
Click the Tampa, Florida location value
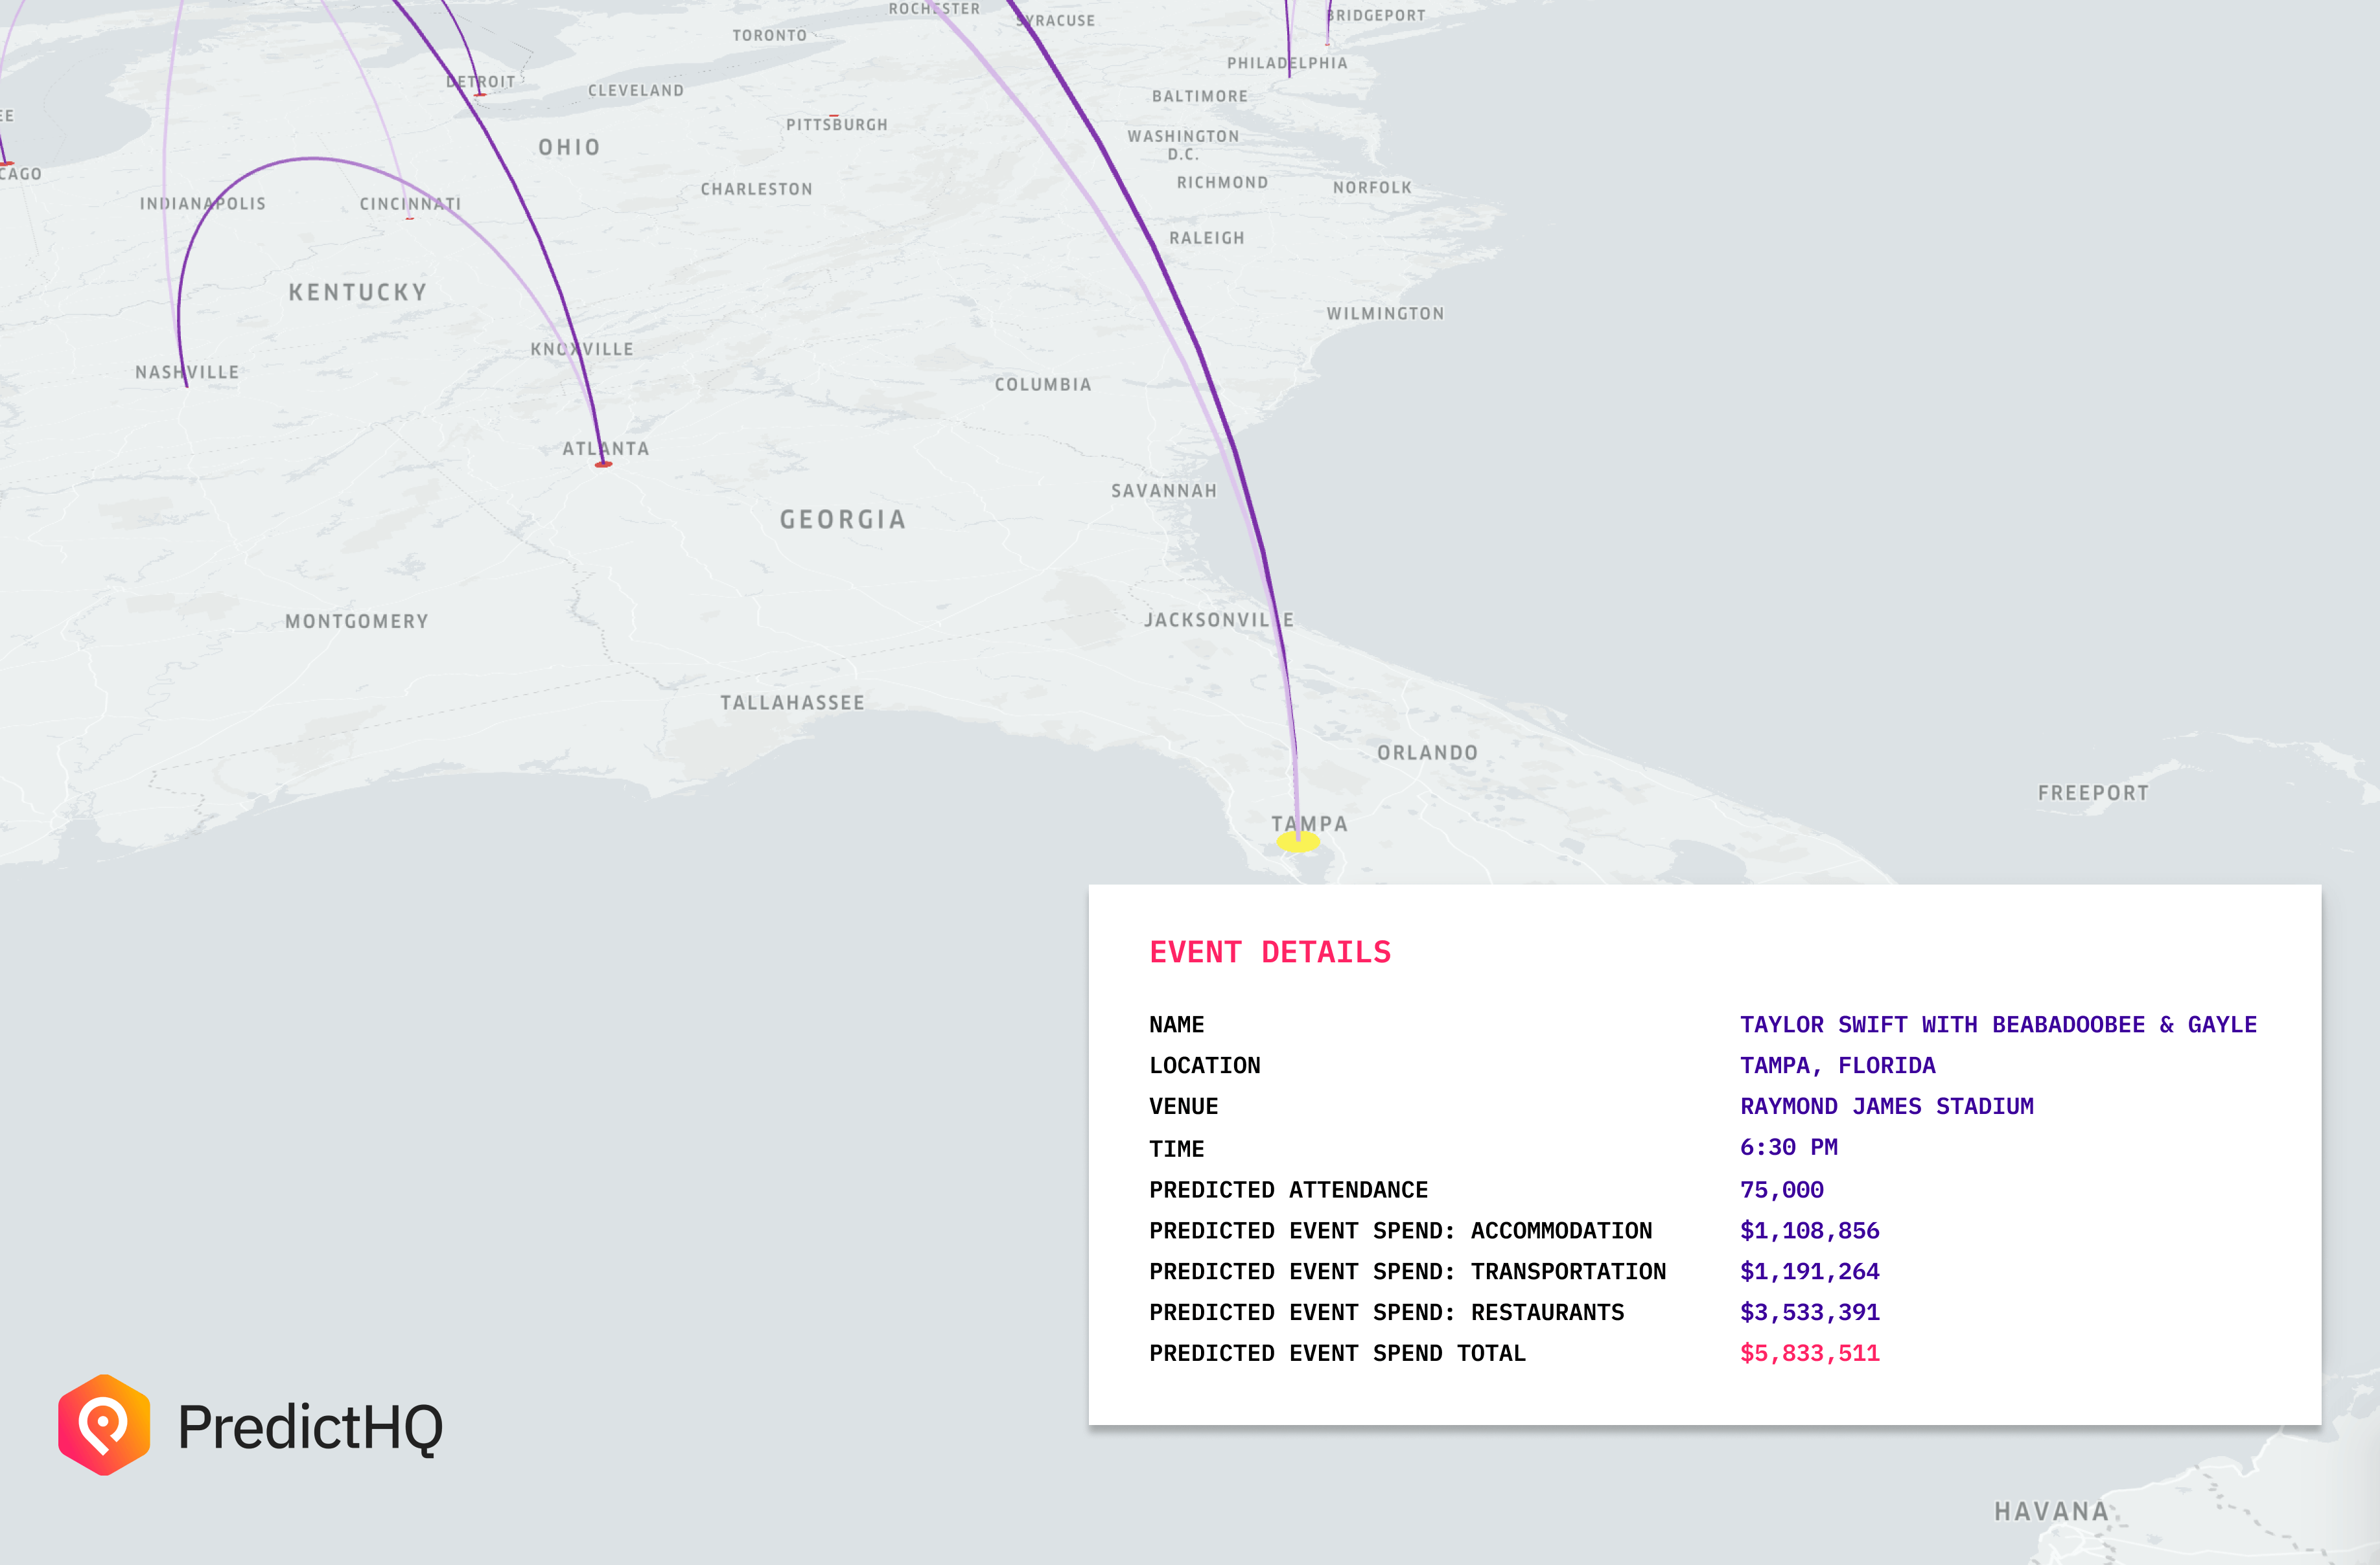pyautogui.click(x=1837, y=1065)
